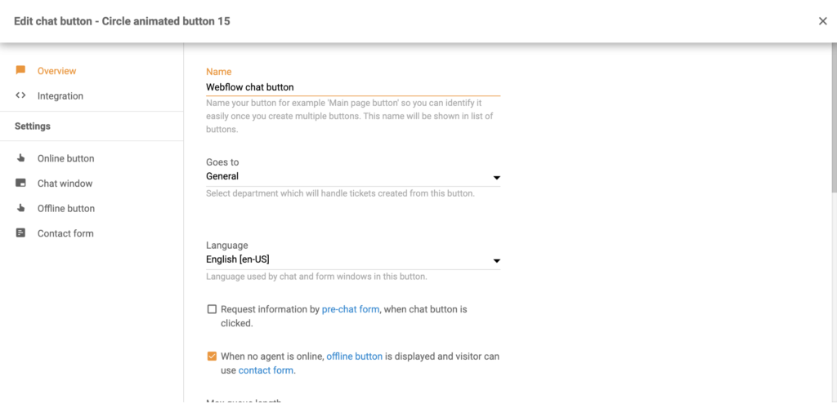The height and width of the screenshot is (403, 837).
Task: Open Chat window settings
Action: pos(65,184)
